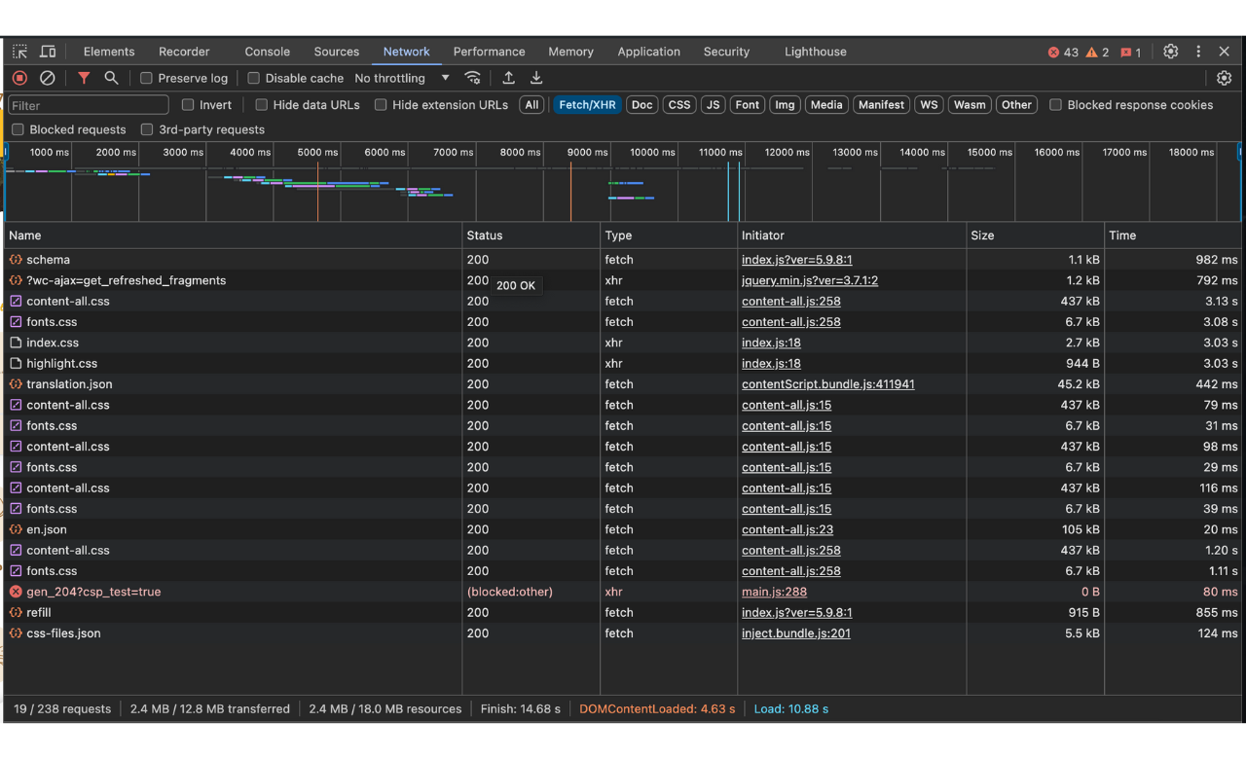Filter requests by CSS type
Viewport: 1246px width, 759px height.
click(679, 105)
